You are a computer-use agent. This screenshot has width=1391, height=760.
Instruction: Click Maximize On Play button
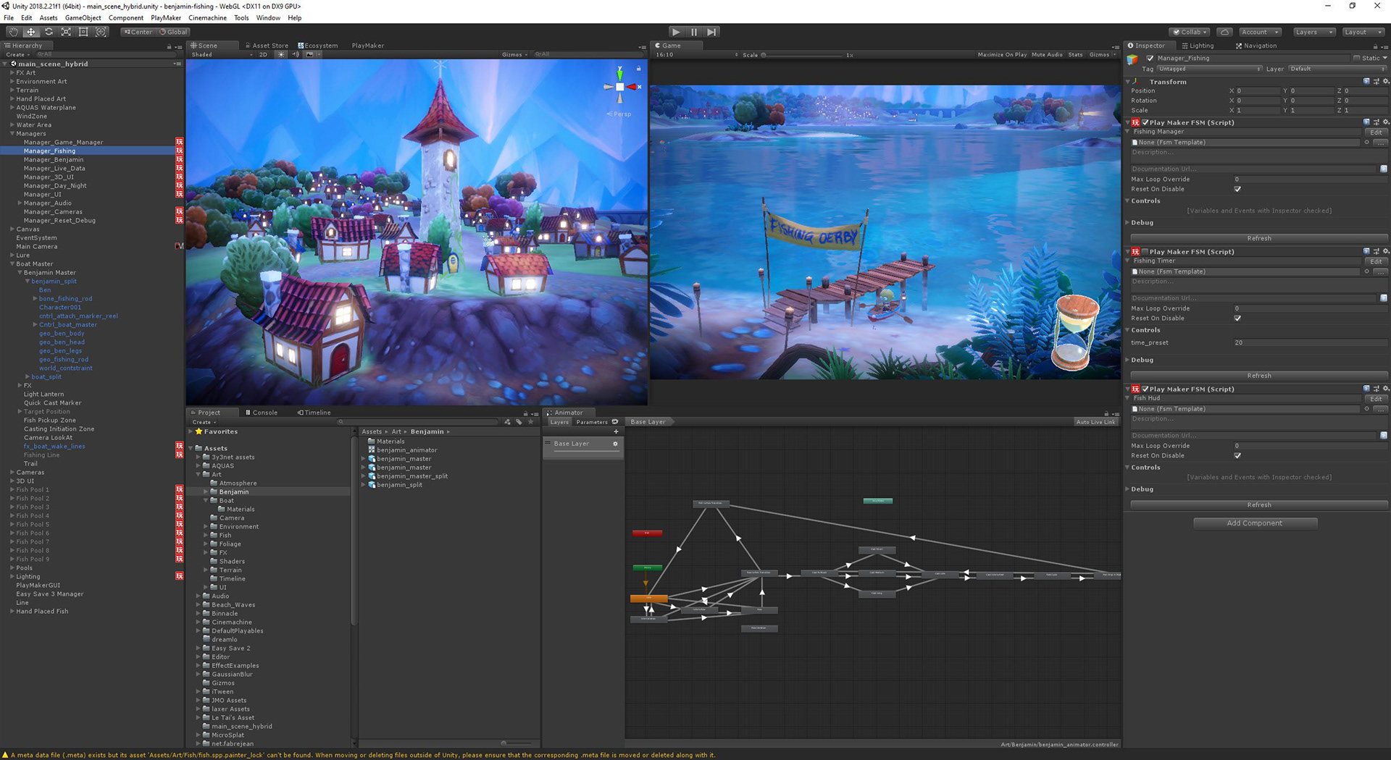click(1002, 54)
